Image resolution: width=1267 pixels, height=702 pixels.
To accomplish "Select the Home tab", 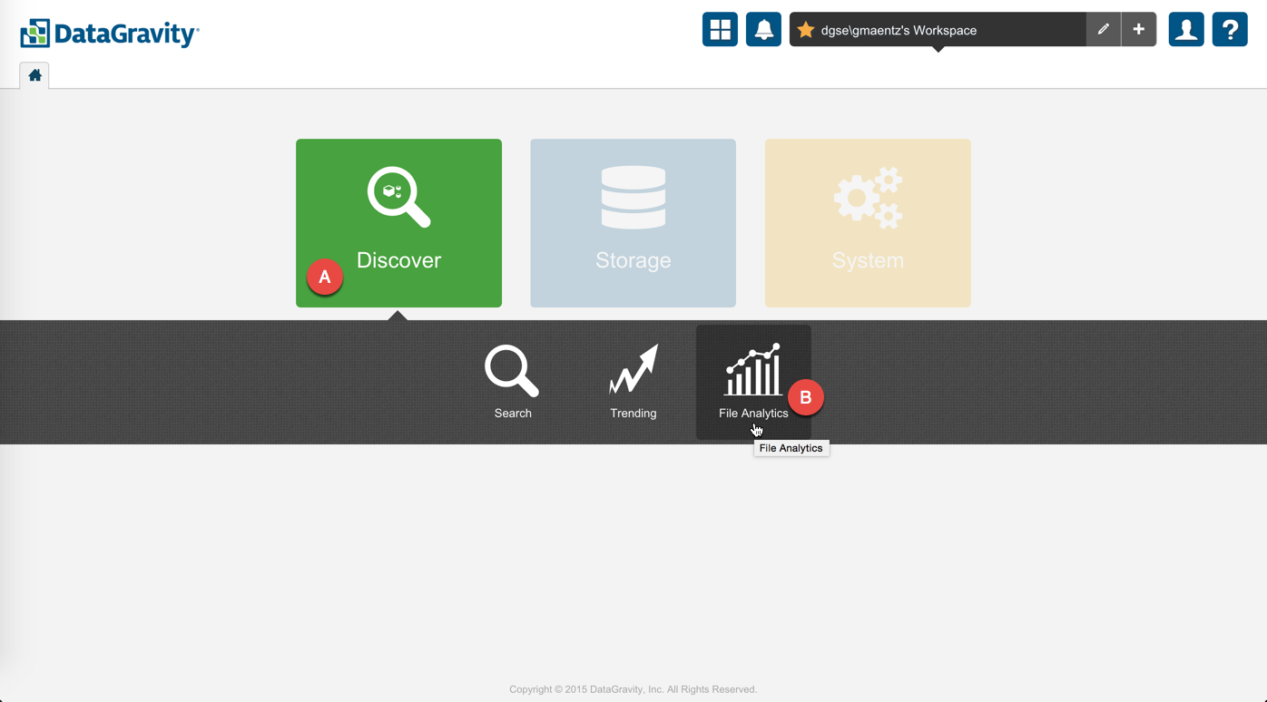I will 34,75.
